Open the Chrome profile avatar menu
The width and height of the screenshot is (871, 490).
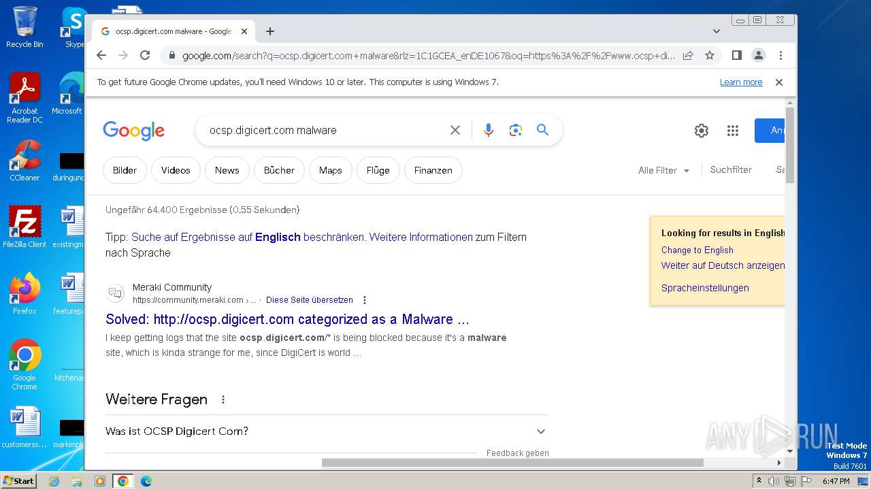point(758,55)
